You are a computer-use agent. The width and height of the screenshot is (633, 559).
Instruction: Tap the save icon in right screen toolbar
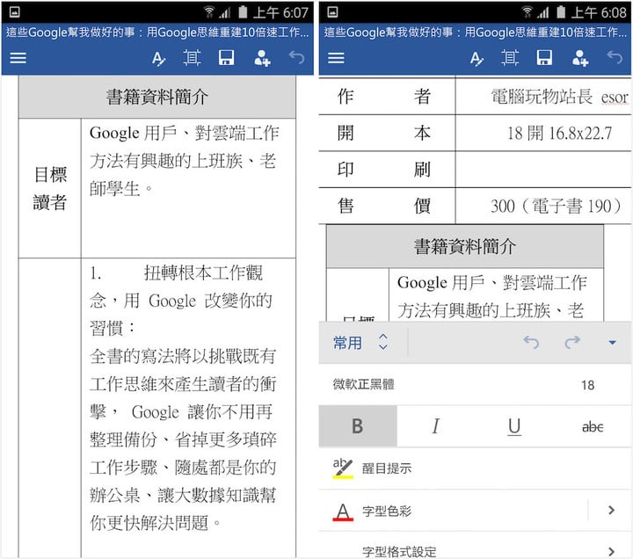click(544, 58)
